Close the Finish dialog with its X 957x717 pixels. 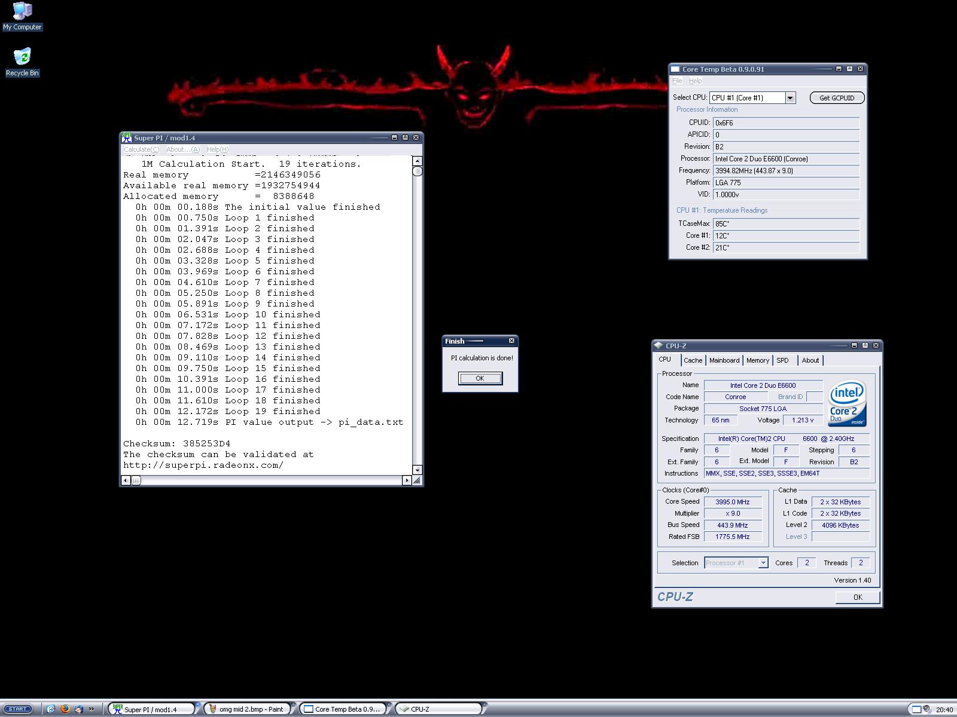tap(511, 341)
